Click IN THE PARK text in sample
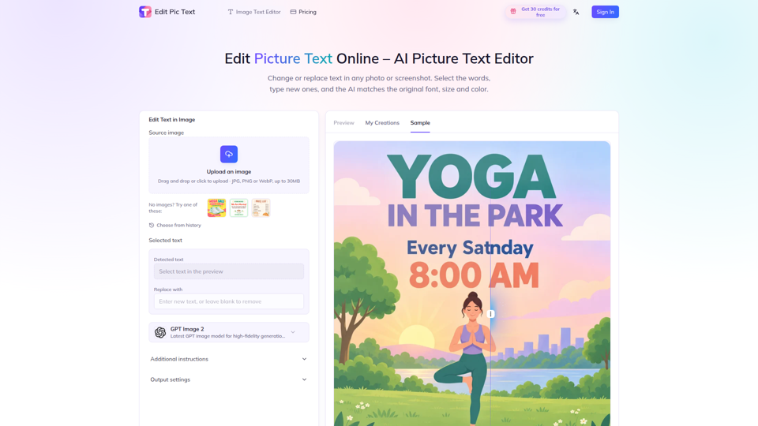The width and height of the screenshot is (758, 426). [475, 215]
